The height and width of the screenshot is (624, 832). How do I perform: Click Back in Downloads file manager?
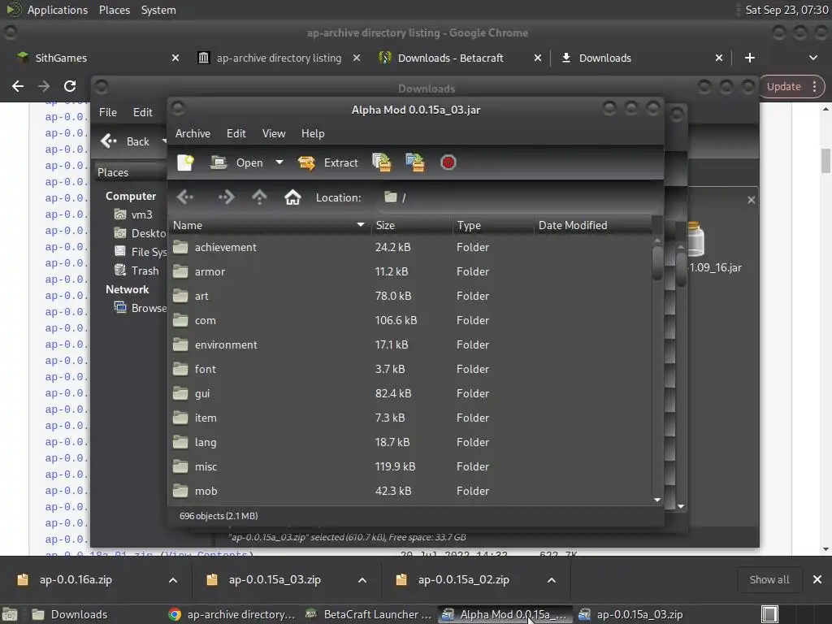click(x=126, y=141)
